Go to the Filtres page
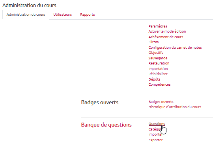The image size is (213, 147). pos(153,42)
